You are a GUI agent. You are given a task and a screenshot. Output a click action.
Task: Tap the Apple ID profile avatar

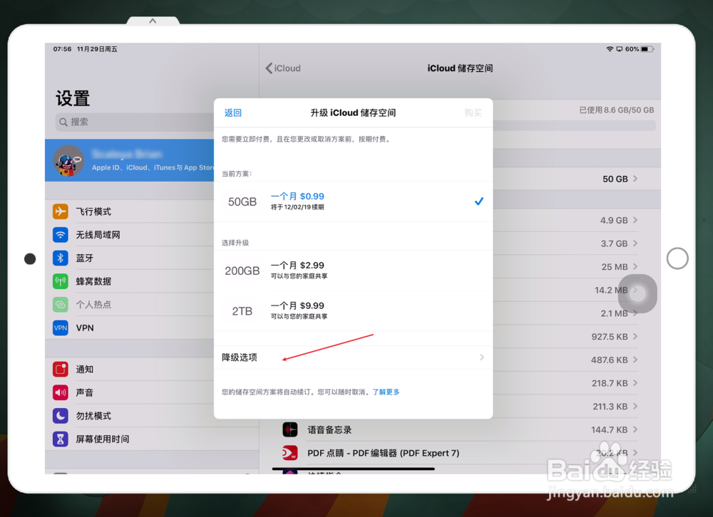[x=68, y=160]
